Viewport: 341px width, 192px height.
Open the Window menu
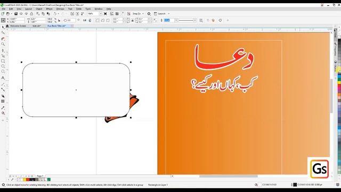pyautogui.click(x=98, y=9)
